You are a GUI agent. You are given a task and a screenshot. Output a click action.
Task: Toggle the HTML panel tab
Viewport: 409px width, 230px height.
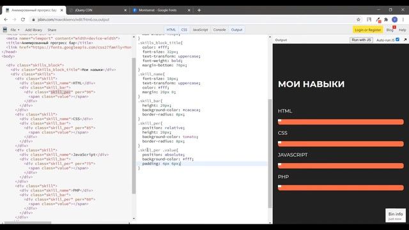pos(171,30)
